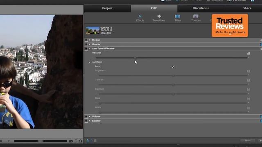
Task: Expand the Balance properties
Action: (x=90, y=121)
